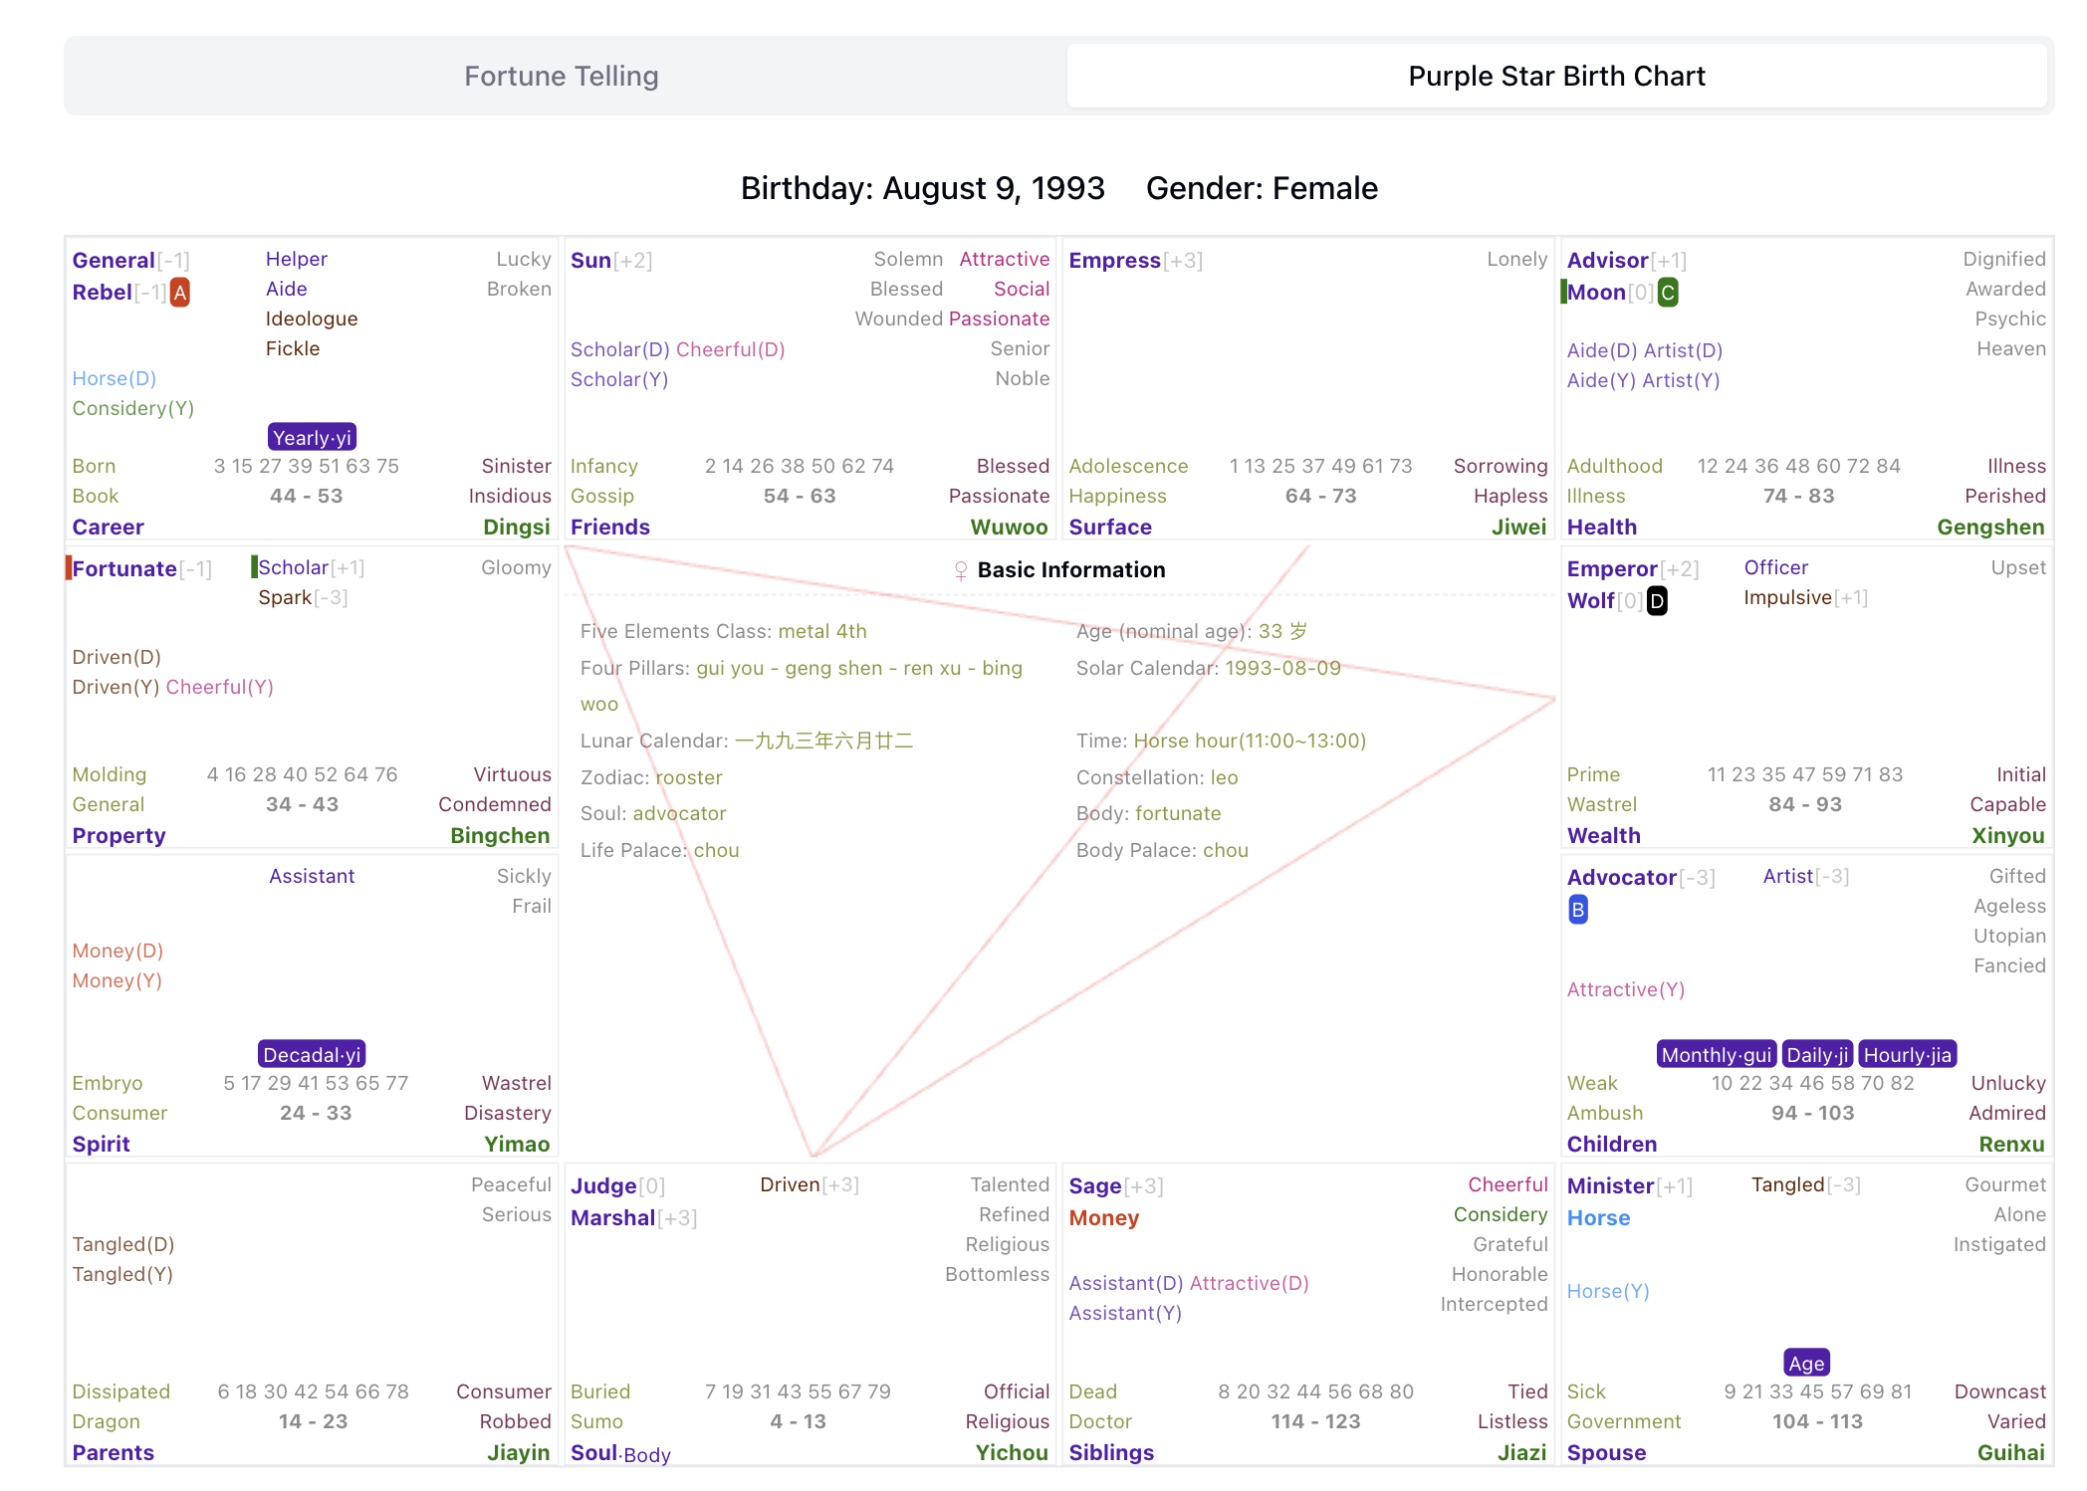Screen dimensions: 2087x1491
Task: Click the black D badge beside Wolf
Action: 1657,601
